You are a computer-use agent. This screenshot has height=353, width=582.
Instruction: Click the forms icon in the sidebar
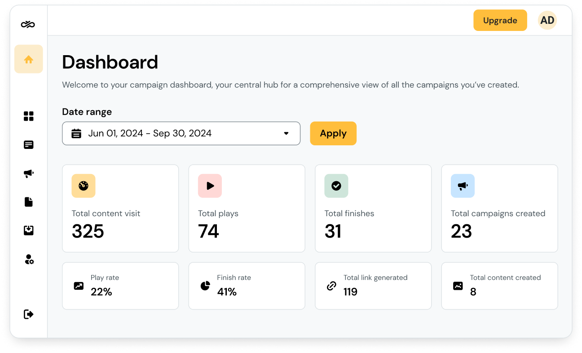[28, 144]
